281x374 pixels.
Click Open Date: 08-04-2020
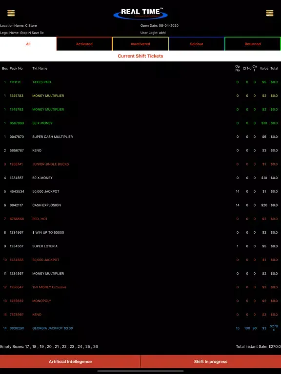pyautogui.click(x=160, y=25)
